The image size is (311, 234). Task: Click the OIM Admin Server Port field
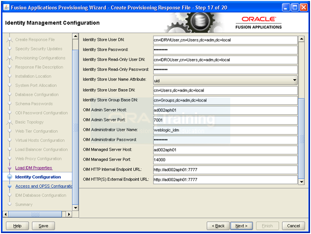click(x=225, y=120)
